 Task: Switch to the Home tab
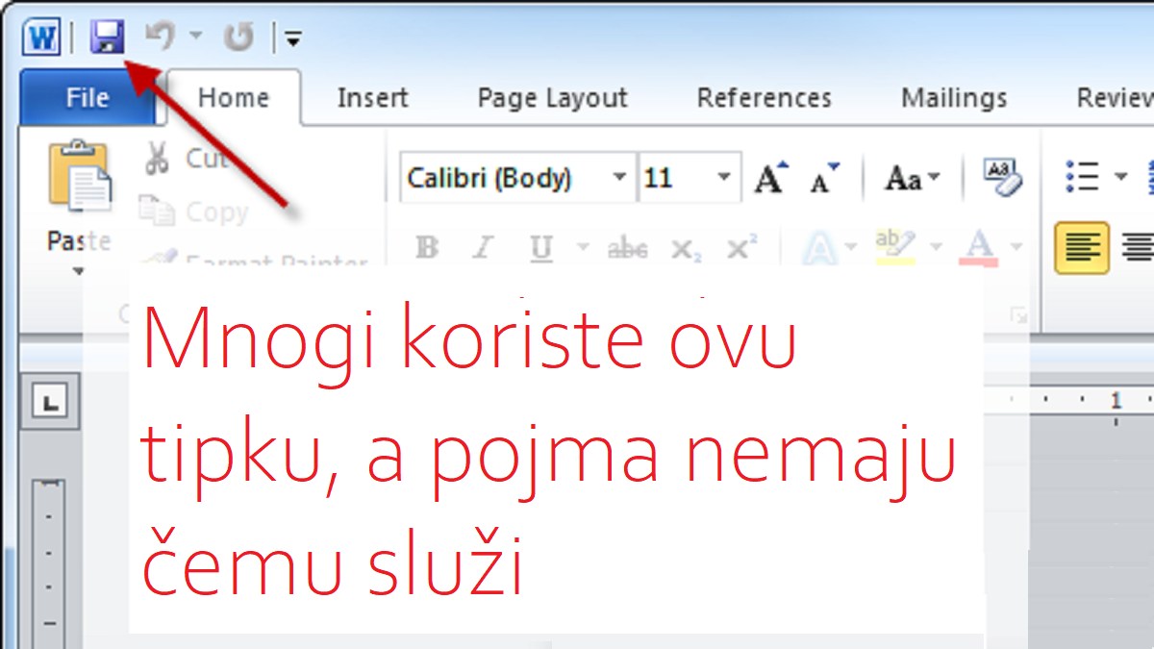[234, 98]
